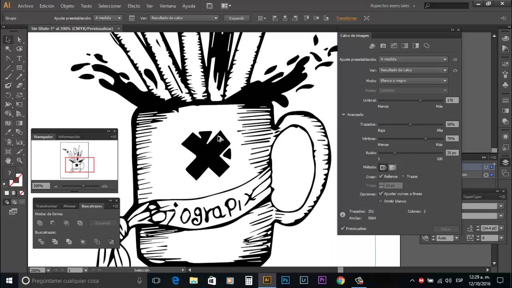Select the Artboard tool
512x288 pixels.
pos(8,151)
